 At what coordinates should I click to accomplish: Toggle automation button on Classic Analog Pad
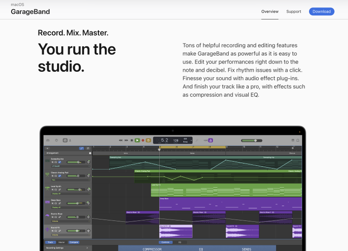59,176
